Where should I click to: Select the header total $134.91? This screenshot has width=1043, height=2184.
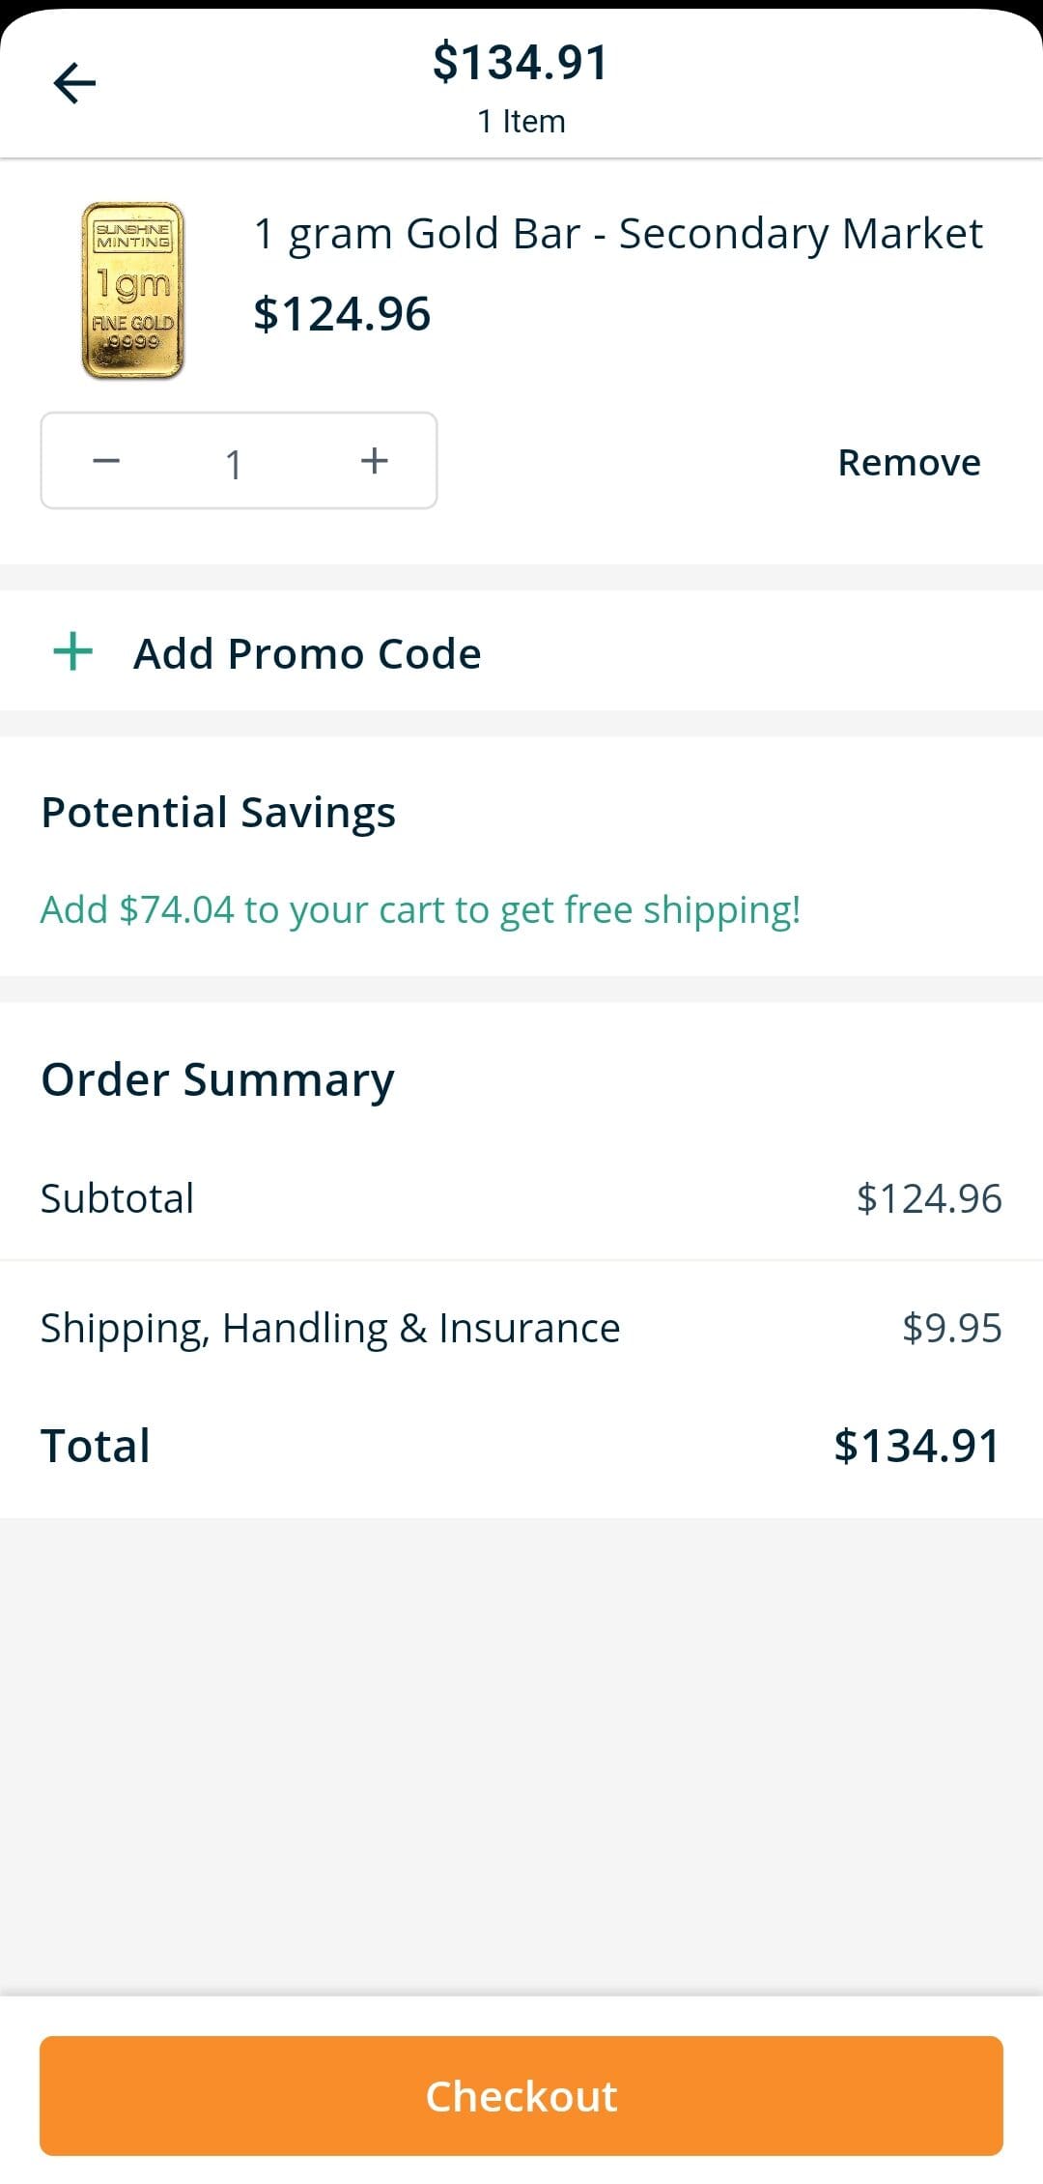coord(521,63)
